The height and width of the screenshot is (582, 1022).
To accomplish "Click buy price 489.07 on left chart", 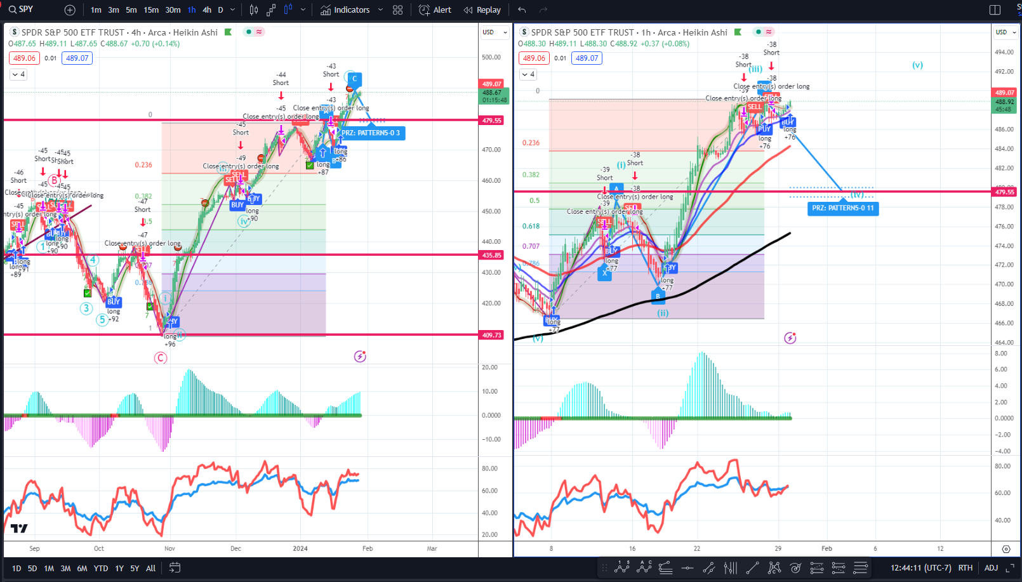I will (x=77, y=58).
